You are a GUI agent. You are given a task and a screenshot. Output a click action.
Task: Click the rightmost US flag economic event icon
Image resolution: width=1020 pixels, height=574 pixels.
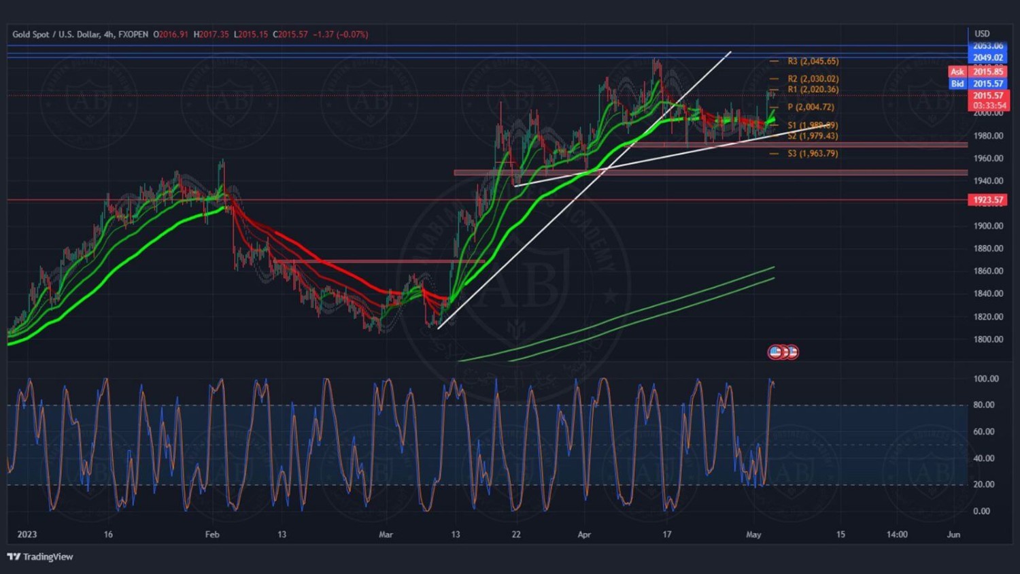[792, 352]
